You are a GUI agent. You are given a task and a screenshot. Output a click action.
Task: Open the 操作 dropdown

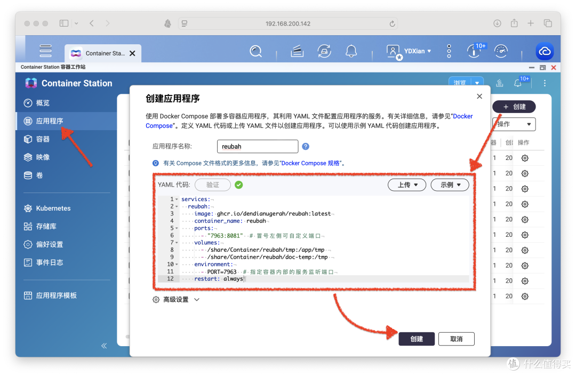[x=514, y=124]
